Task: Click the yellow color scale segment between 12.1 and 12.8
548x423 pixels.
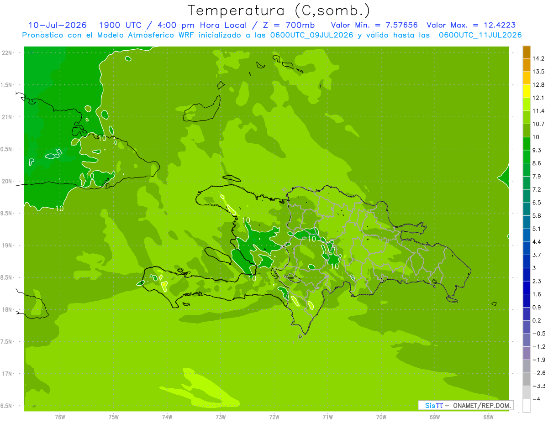Action: point(527,91)
